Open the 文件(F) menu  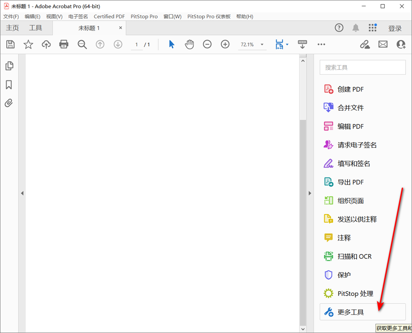(x=11, y=17)
